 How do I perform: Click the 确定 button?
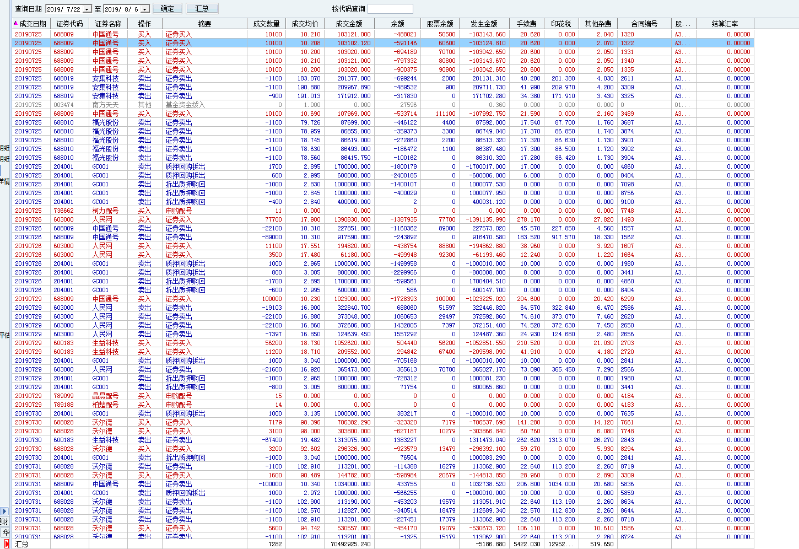tap(168, 9)
